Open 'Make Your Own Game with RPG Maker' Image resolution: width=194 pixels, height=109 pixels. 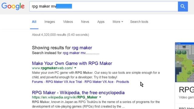tap(72, 63)
